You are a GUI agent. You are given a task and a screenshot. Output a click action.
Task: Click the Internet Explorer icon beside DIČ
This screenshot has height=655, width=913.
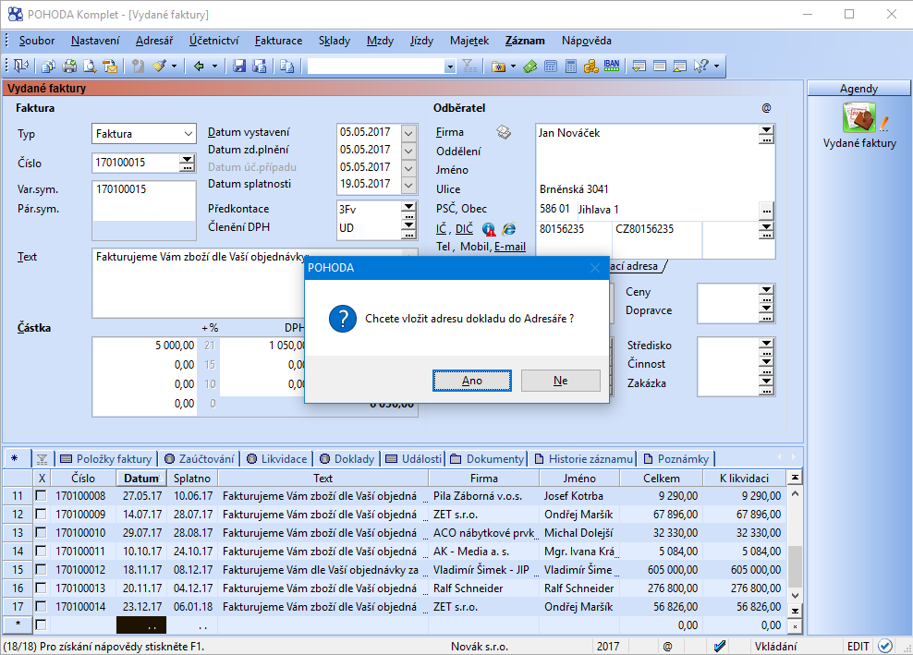coord(509,229)
